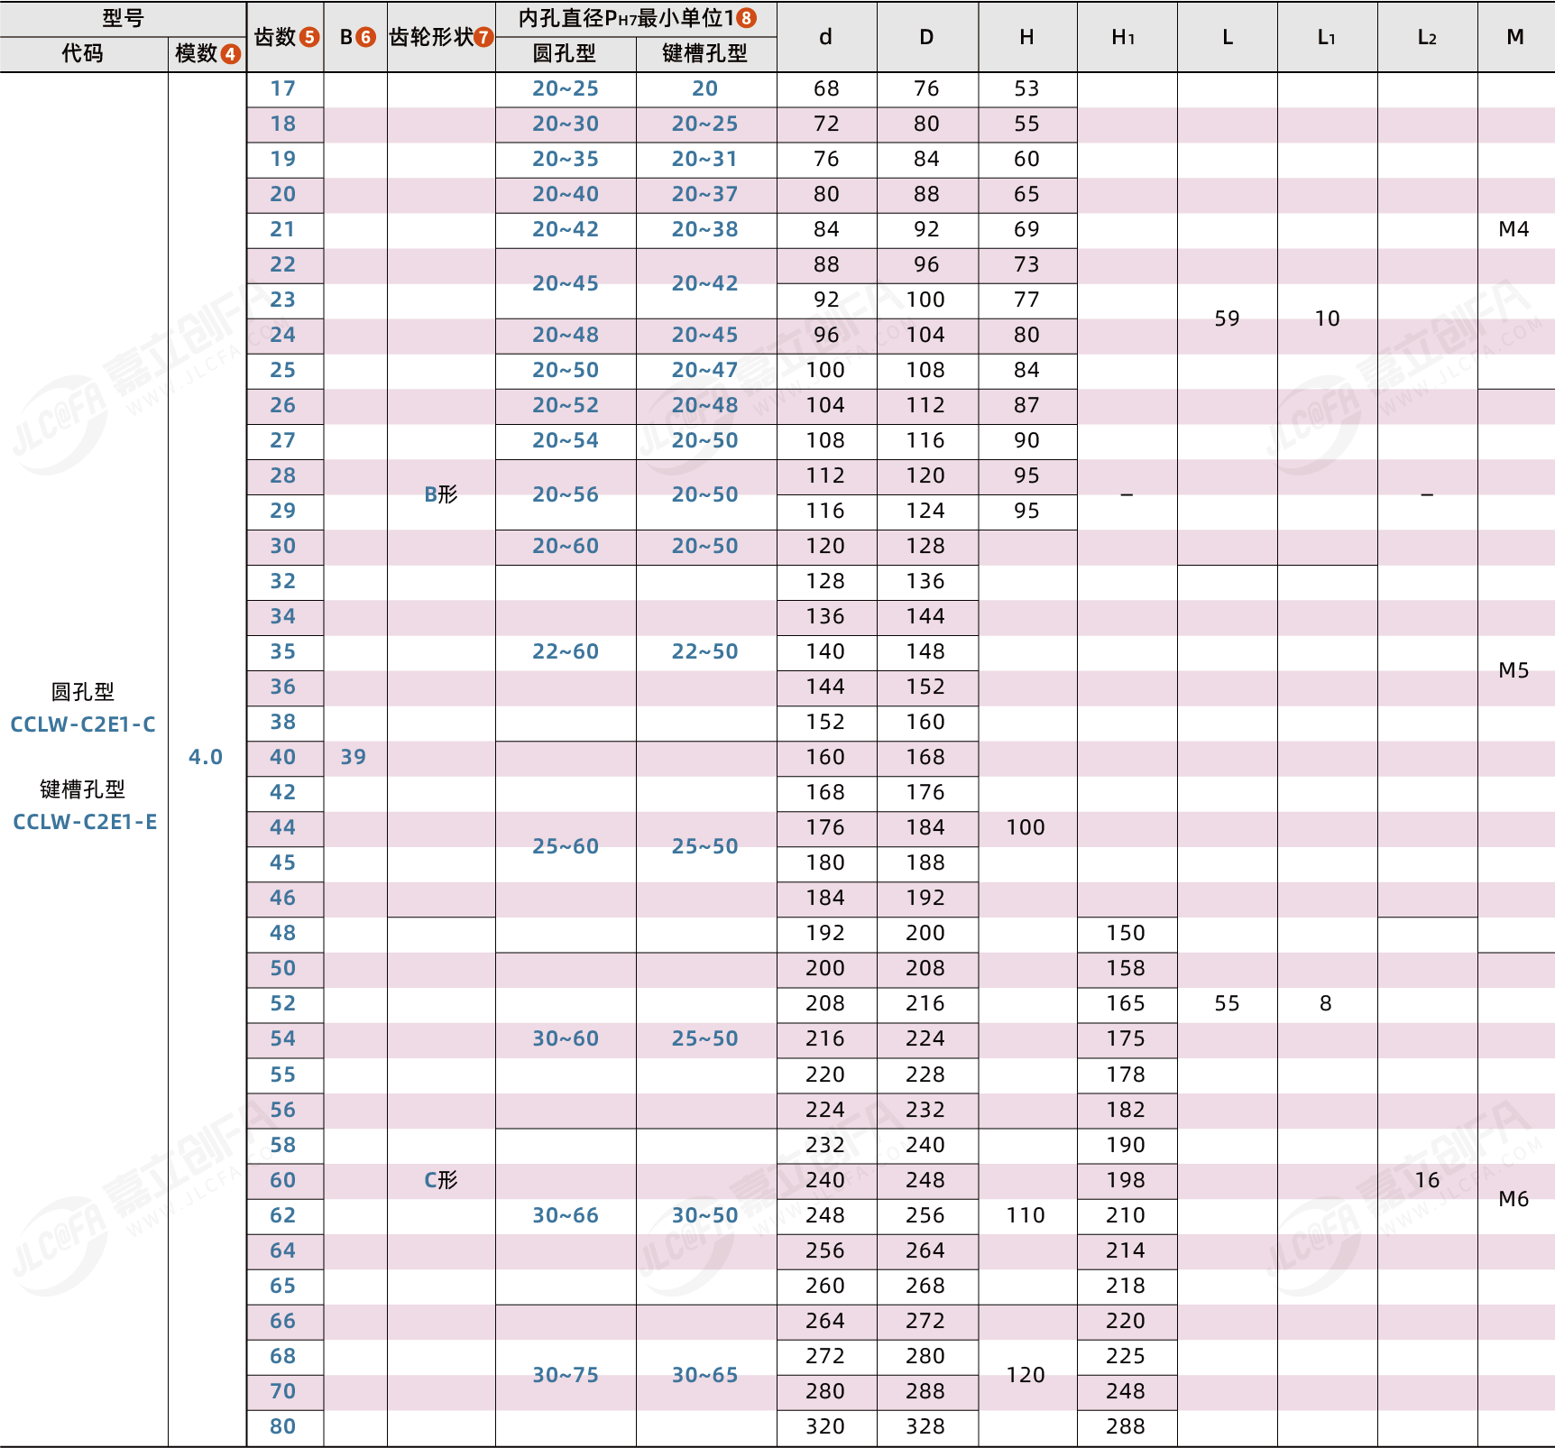Click round bore range 20~52
Viewport: 1555px width, 1448px height.
566,405
